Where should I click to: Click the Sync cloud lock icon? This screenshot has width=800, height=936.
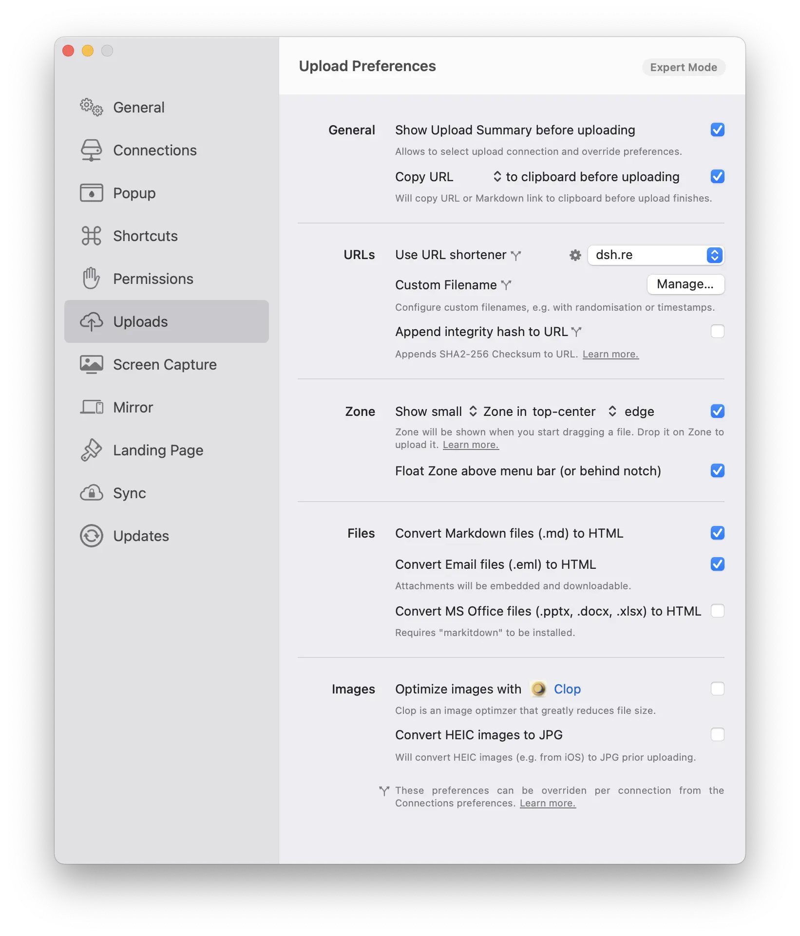91,493
